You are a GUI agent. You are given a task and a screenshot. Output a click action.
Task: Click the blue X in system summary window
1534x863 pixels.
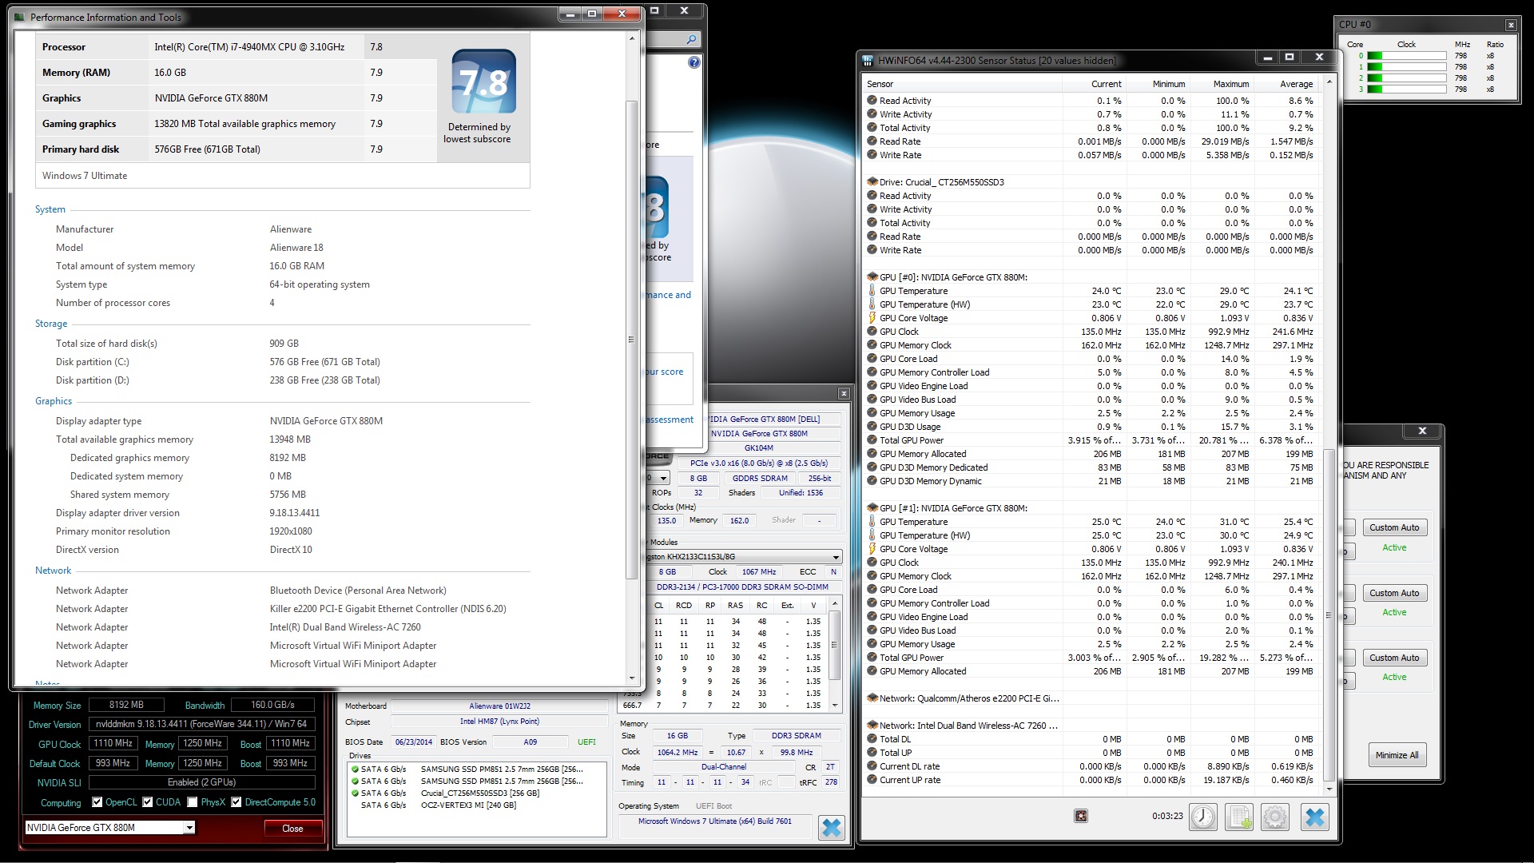pos(832,828)
